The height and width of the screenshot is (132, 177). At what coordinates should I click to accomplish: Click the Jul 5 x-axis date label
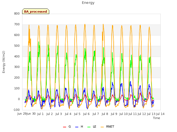click(77, 114)
